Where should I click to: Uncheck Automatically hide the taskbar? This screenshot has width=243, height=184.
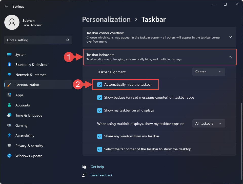100,85
